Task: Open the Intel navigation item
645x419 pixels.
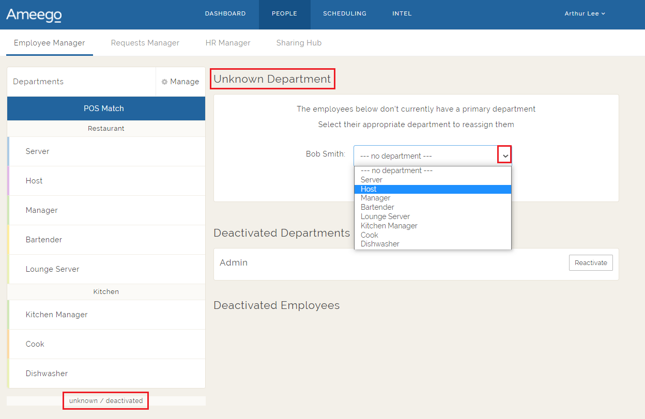Action: (402, 13)
